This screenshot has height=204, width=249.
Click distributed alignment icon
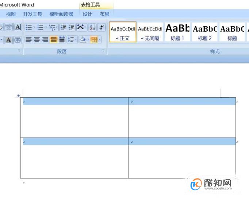[x=62, y=39]
